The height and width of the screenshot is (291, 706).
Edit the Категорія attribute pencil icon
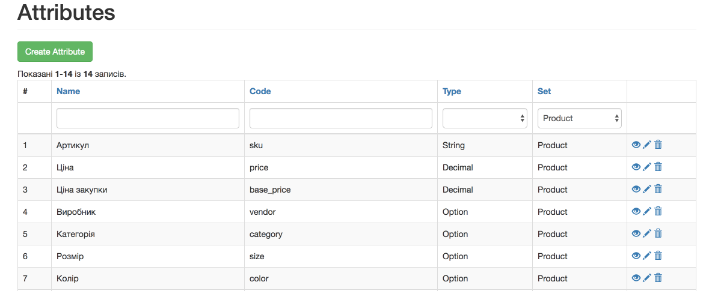[x=647, y=233]
